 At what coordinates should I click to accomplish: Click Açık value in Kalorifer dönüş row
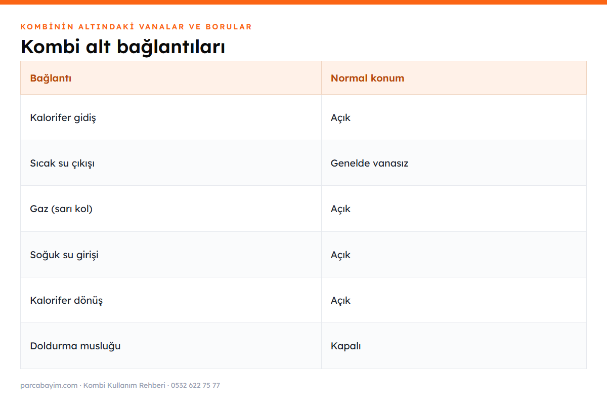click(x=340, y=301)
